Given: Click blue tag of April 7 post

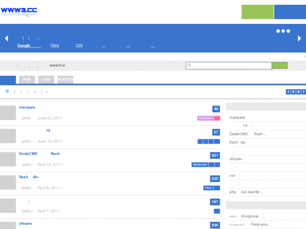Looking at the screenshot, I should [217, 211].
